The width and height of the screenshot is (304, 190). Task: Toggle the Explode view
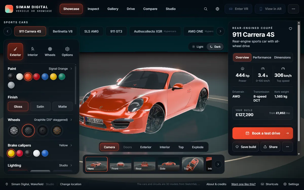(198, 147)
